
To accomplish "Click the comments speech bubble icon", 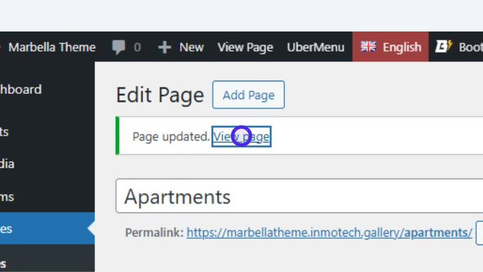I will (119, 47).
